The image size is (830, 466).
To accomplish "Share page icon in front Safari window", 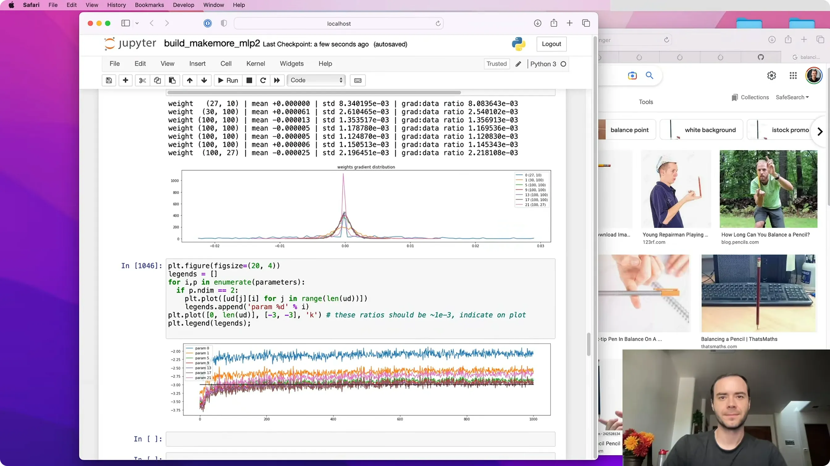I will (x=554, y=23).
